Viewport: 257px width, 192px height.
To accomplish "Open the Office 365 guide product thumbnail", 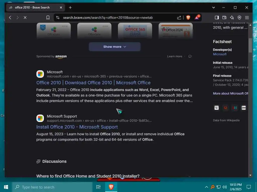I will pos(135,31).
